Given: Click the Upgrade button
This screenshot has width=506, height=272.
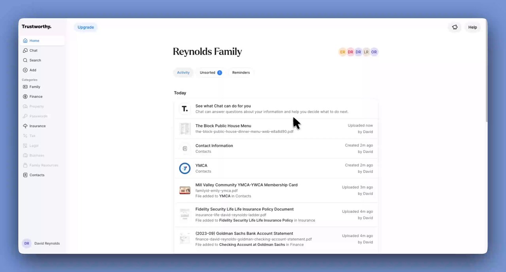Looking at the screenshot, I should [86, 27].
